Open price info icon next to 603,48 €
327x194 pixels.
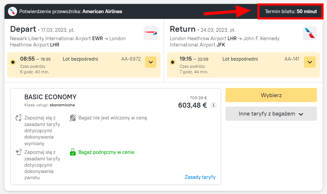pyautogui.click(x=213, y=105)
